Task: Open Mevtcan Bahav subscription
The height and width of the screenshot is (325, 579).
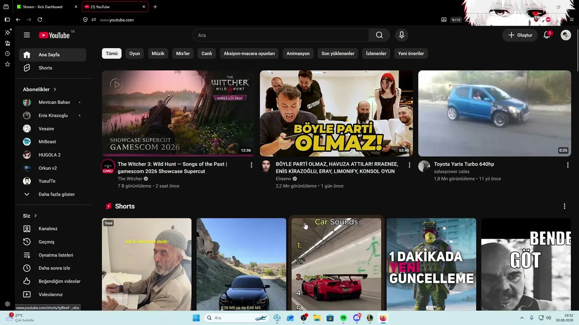Action: pyautogui.click(x=52, y=102)
